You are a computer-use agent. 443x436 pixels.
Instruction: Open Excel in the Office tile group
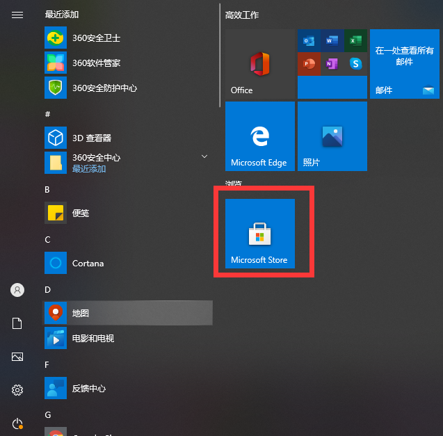click(355, 41)
